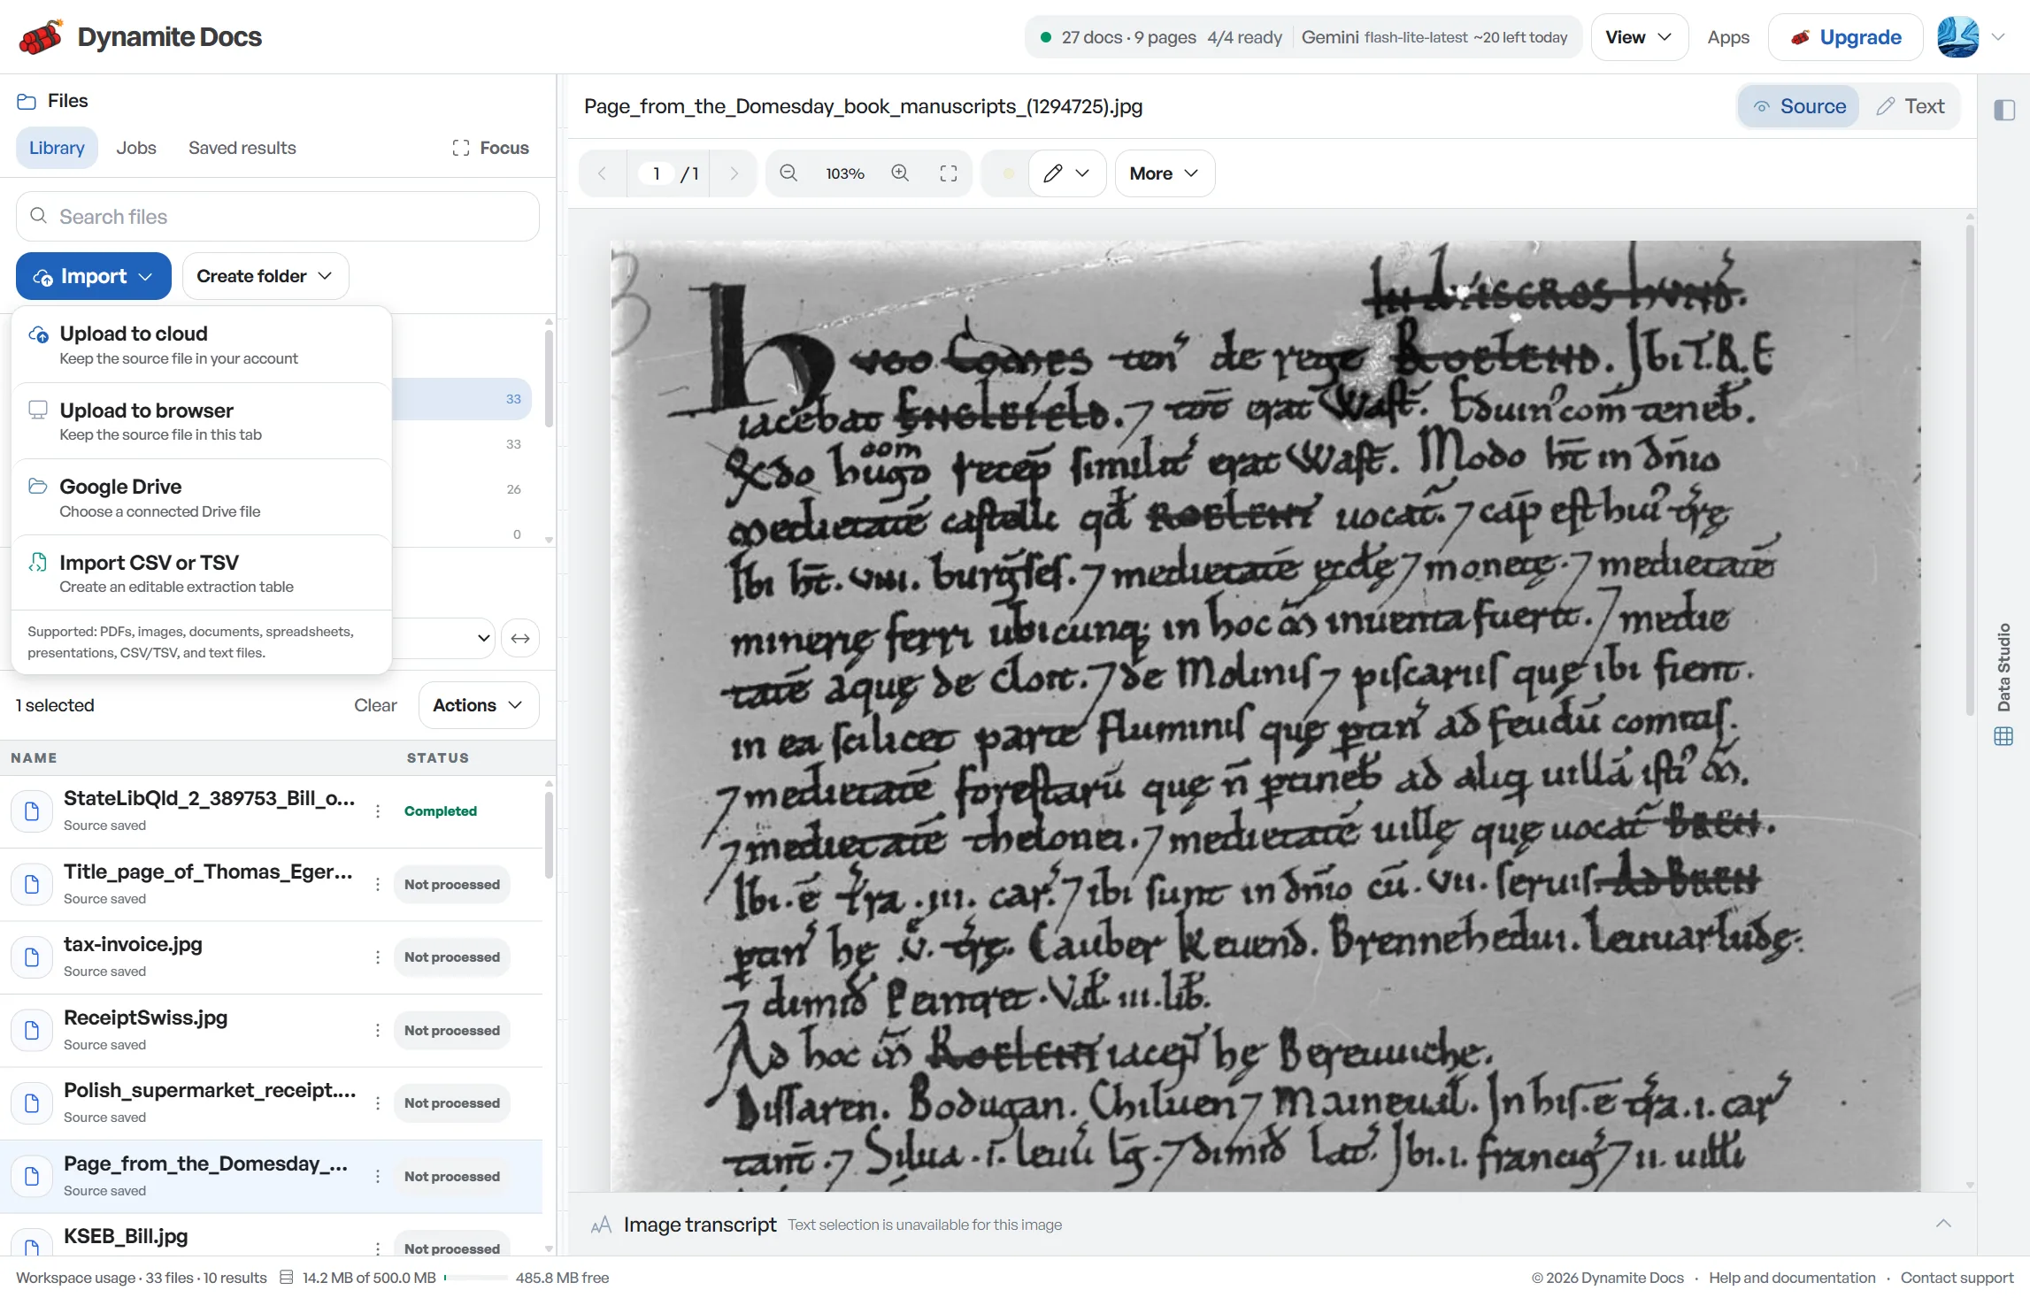The height and width of the screenshot is (1298, 2030).
Task: Expand the annotation tool chevron
Action: coord(1082,173)
